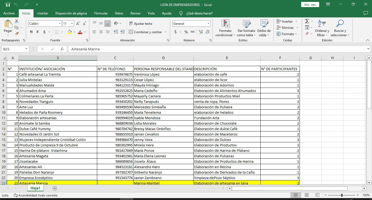The width and height of the screenshot is (372, 200).
Task: Open the font name Calibri dropdown
Action: click(60, 24)
